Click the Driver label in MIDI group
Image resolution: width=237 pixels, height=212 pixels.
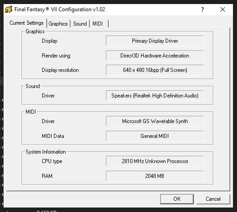[x=48, y=121]
